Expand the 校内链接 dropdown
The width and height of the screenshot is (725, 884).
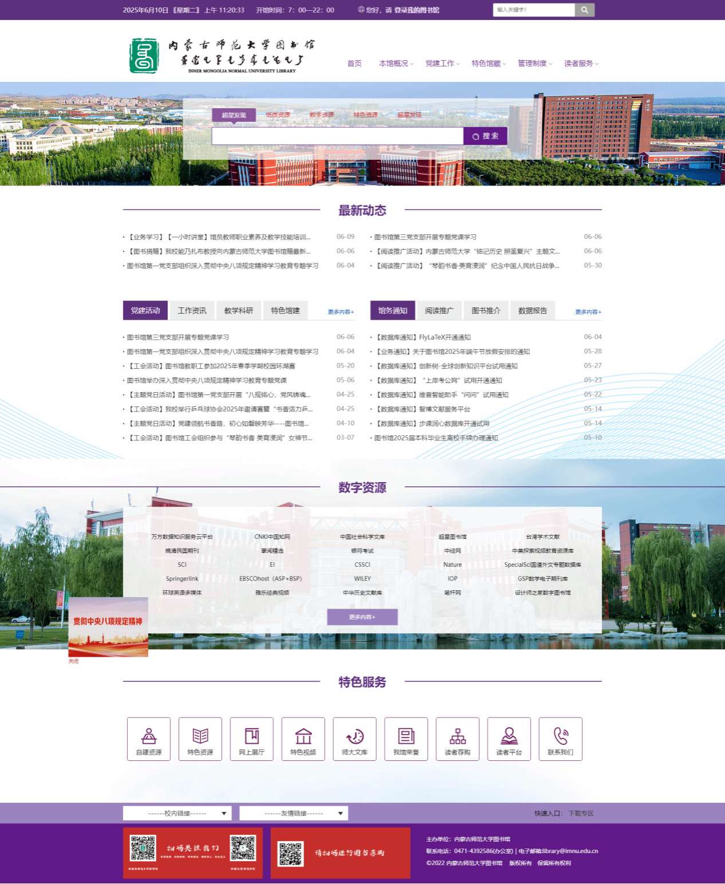(177, 813)
